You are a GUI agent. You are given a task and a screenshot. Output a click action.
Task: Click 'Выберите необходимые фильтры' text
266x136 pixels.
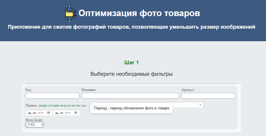point(132,74)
